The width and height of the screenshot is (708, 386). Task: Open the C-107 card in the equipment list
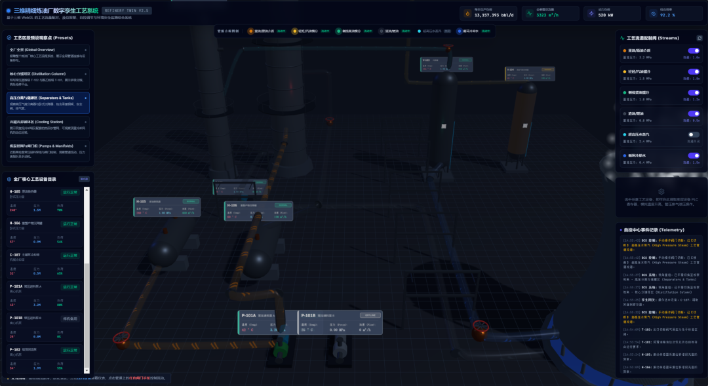pos(45,264)
